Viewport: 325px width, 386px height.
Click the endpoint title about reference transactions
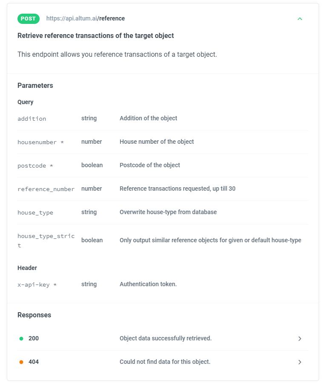96,36
